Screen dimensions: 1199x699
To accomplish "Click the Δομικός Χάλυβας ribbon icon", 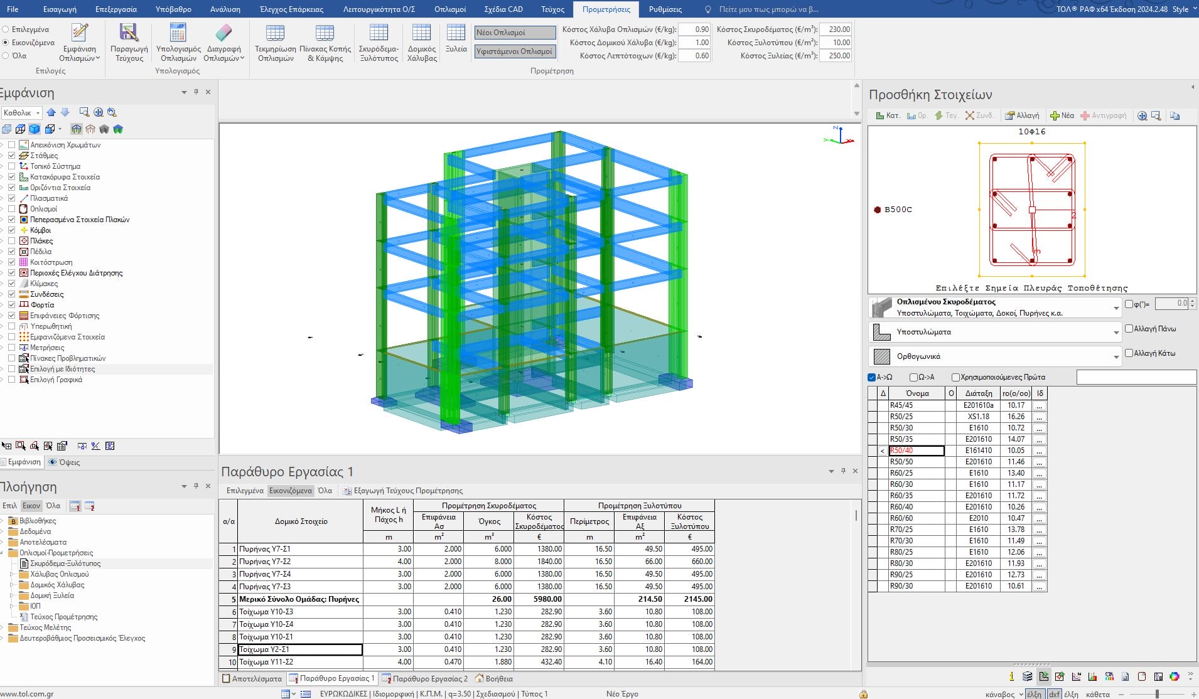I will click(421, 33).
